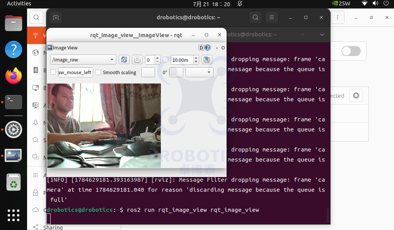Open the rqt plugin help icon

coord(208,48)
